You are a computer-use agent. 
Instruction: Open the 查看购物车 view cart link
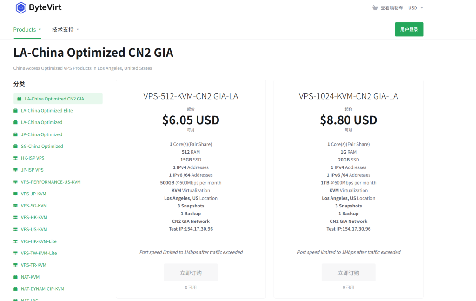coord(391,8)
